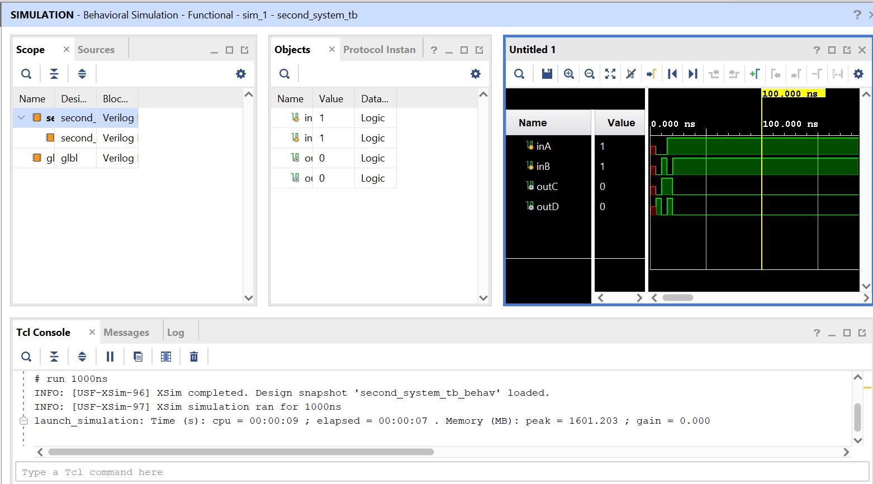Open Objects panel settings gear
The width and height of the screenshot is (873, 484).
point(475,74)
